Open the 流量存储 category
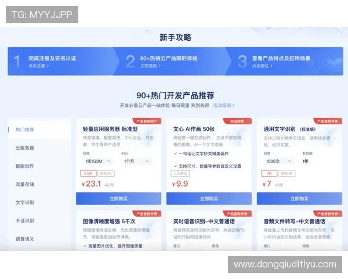Screen dimensions: 348x279 [x=24, y=184]
